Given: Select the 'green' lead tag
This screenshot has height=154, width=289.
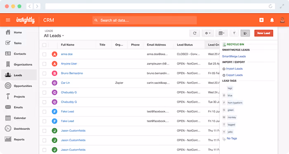Looking at the screenshot, I should click(230, 110).
